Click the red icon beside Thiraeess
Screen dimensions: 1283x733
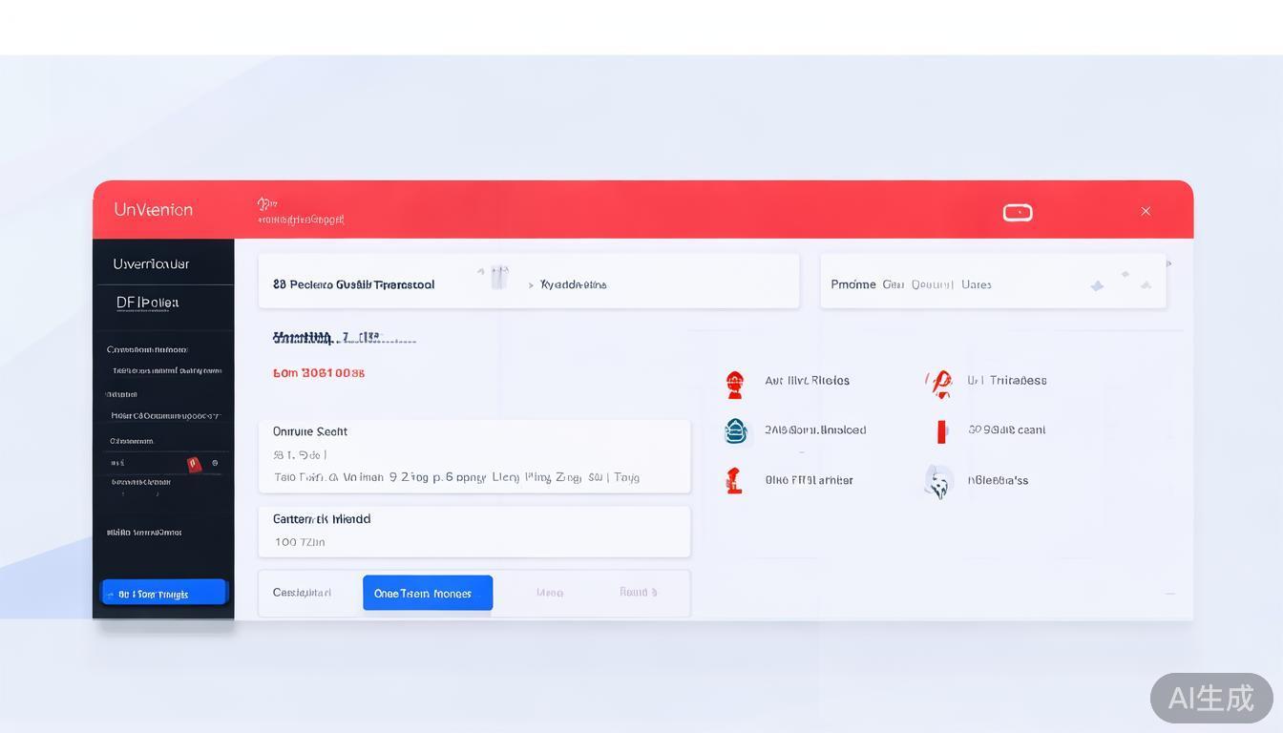[939, 384]
